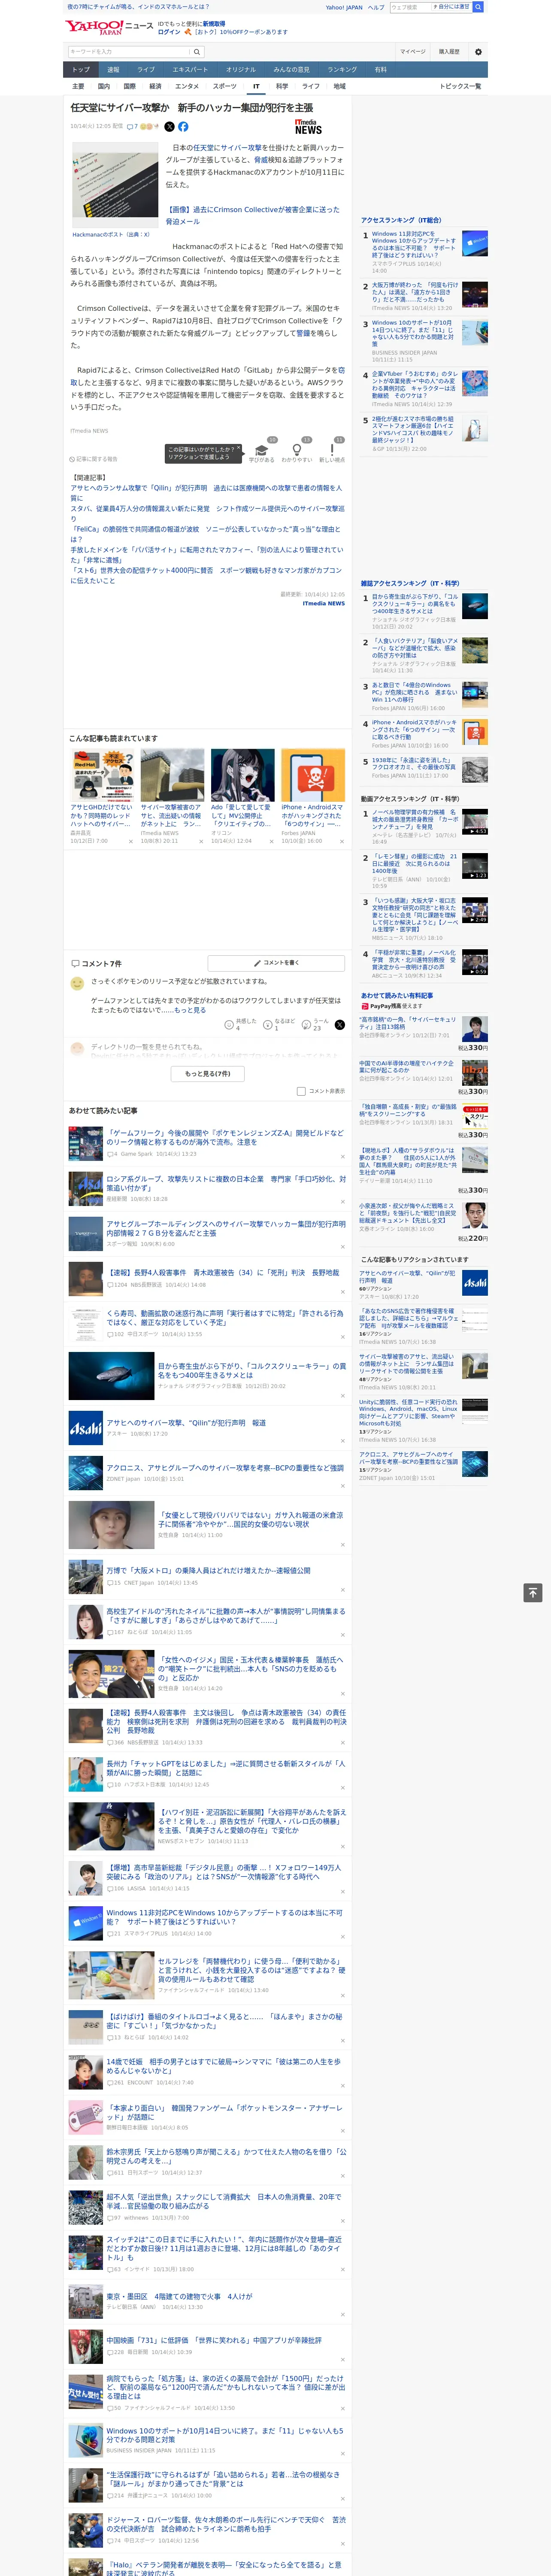React with the 学びがある graduation cap icon

point(262,449)
